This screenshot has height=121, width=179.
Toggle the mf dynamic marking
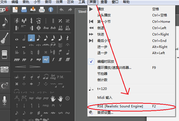(46, 59)
